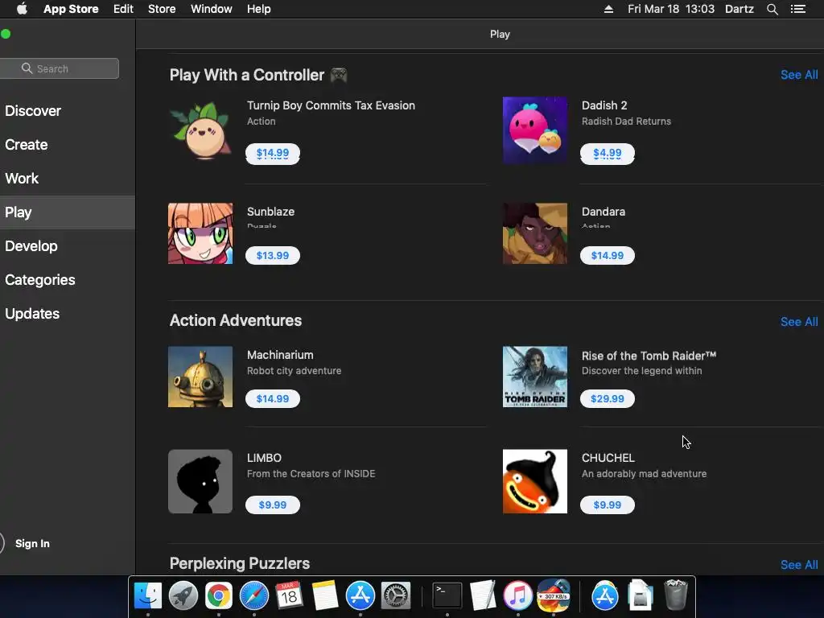See All Action Adventures games
This screenshot has height=618, width=824.
tap(799, 322)
